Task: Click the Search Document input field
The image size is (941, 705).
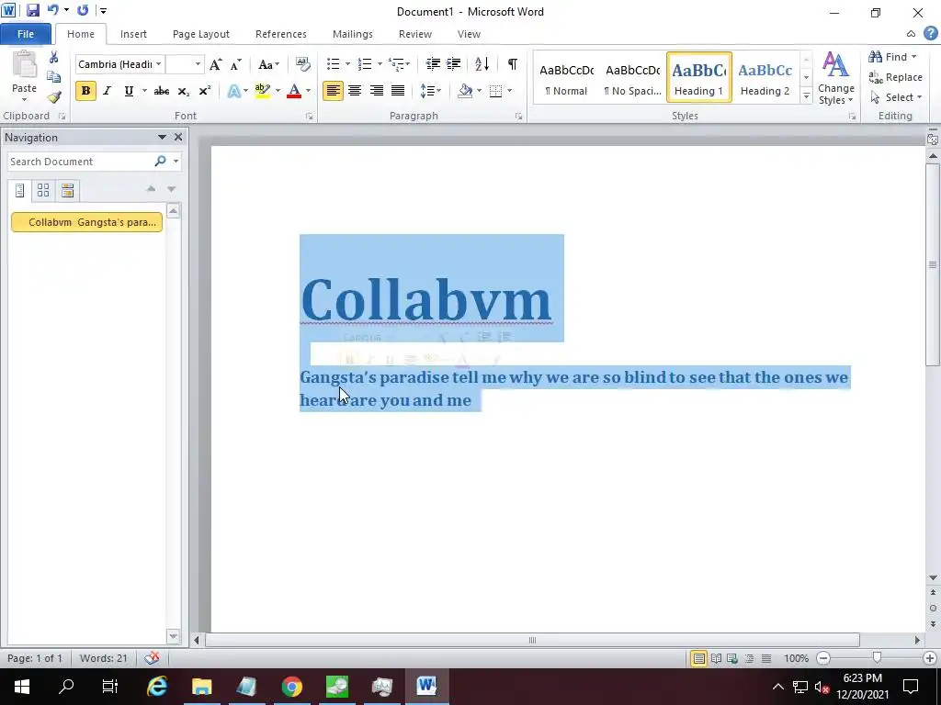Action: 81,162
